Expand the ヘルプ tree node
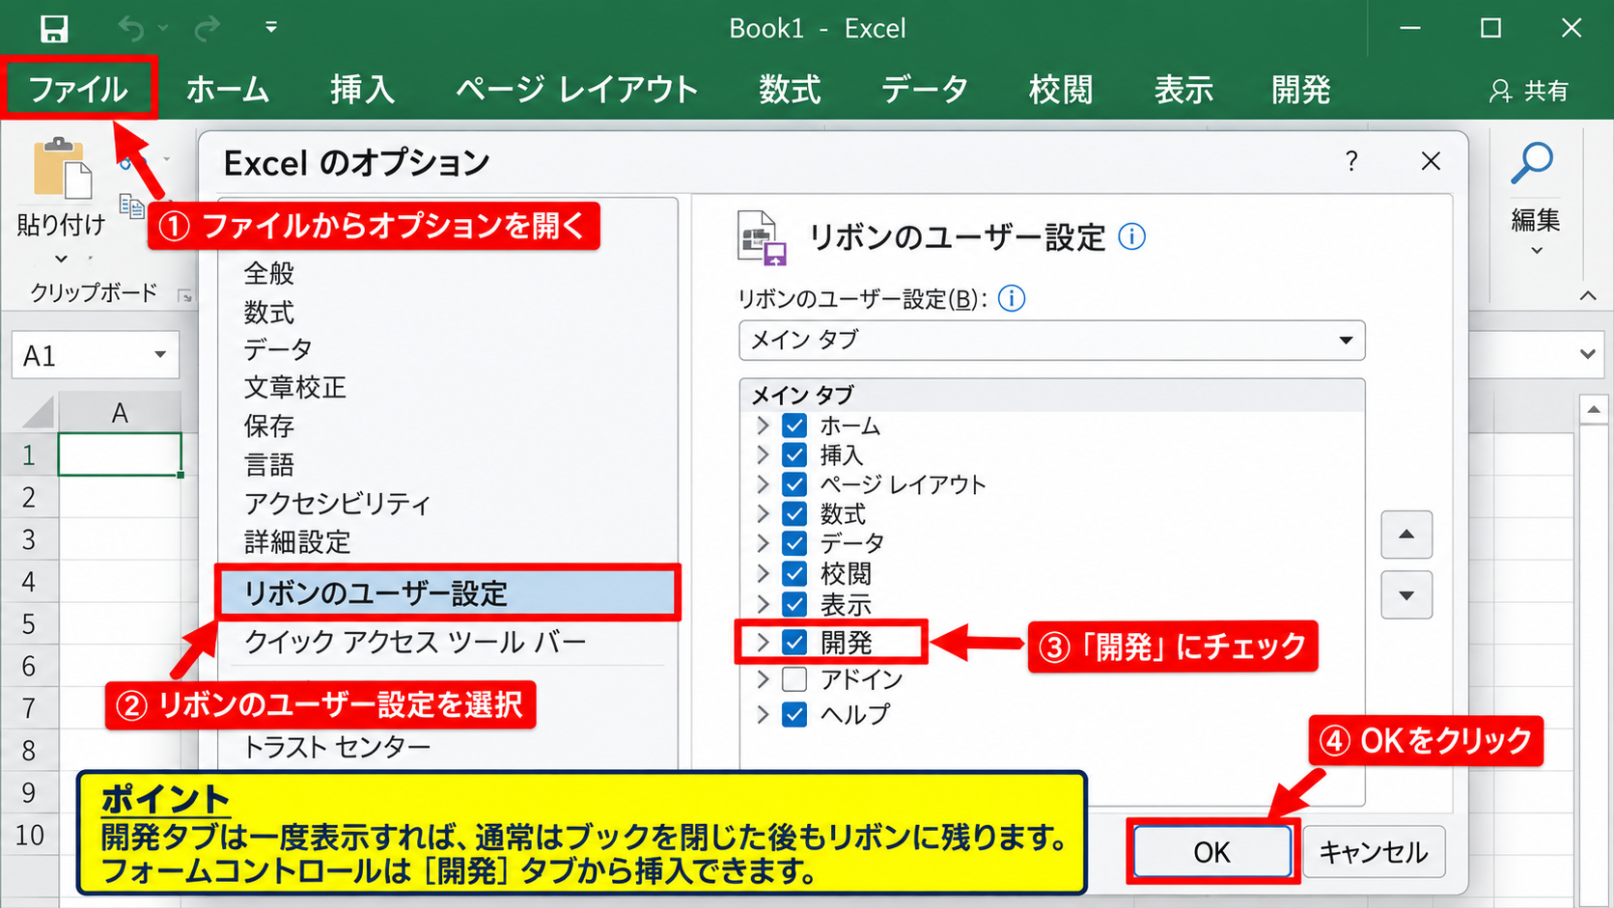Image resolution: width=1614 pixels, height=908 pixels. (x=763, y=714)
